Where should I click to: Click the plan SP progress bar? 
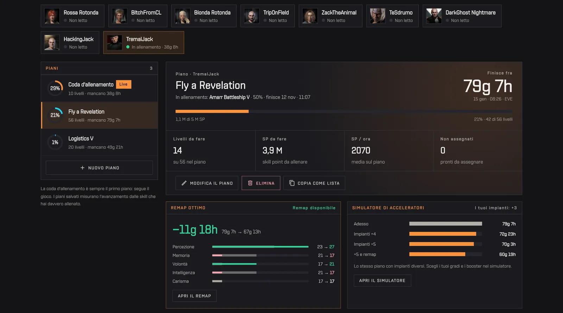click(x=344, y=111)
